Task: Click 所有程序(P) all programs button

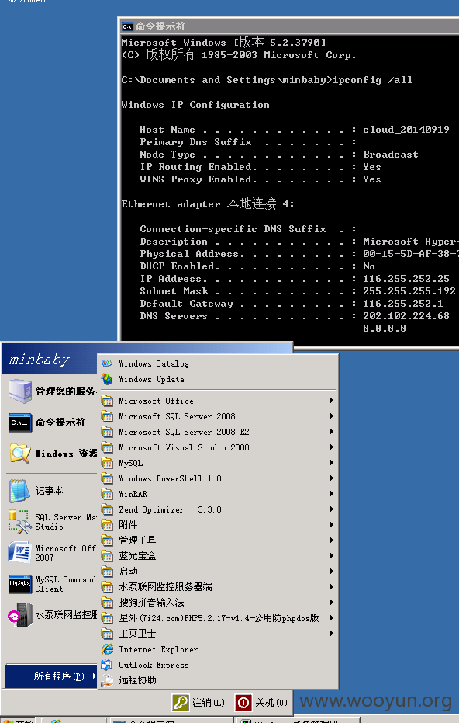Action: [x=51, y=676]
